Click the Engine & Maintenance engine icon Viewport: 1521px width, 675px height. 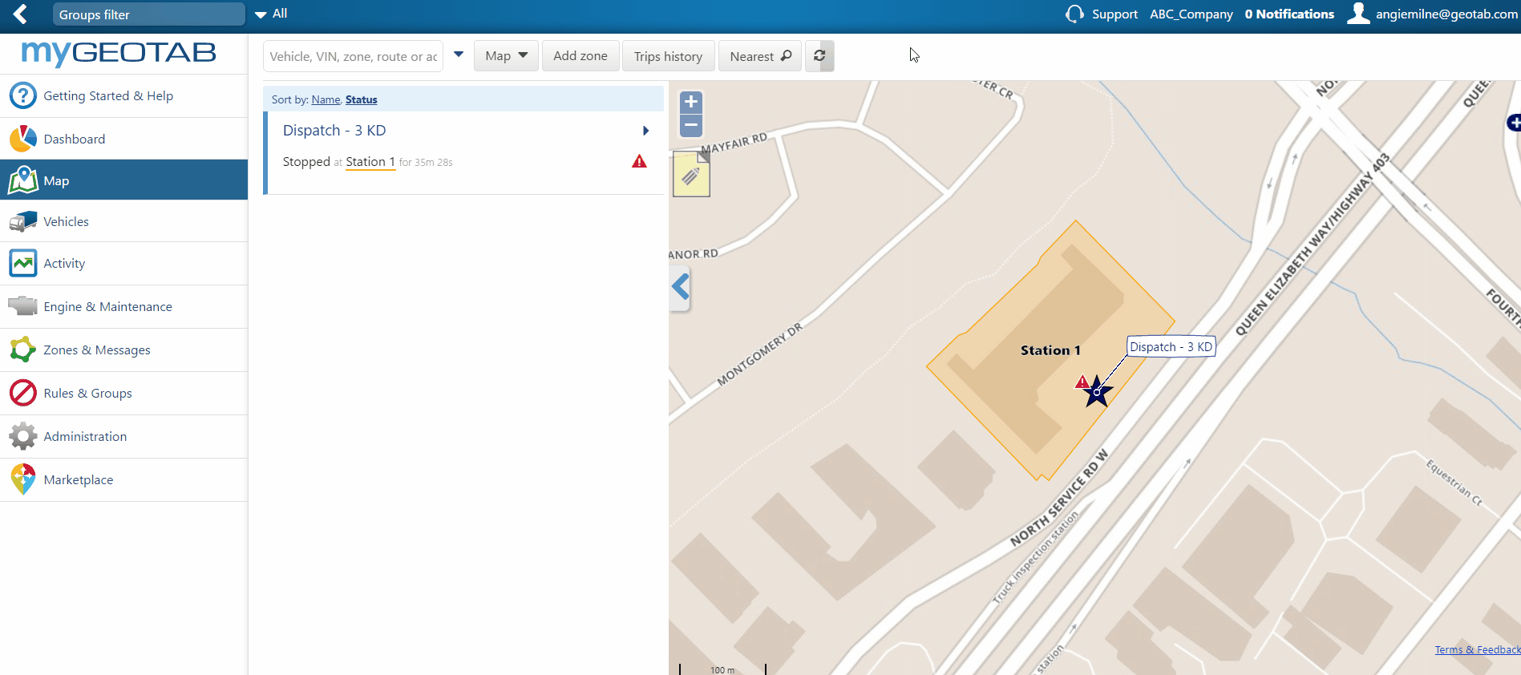tap(23, 306)
